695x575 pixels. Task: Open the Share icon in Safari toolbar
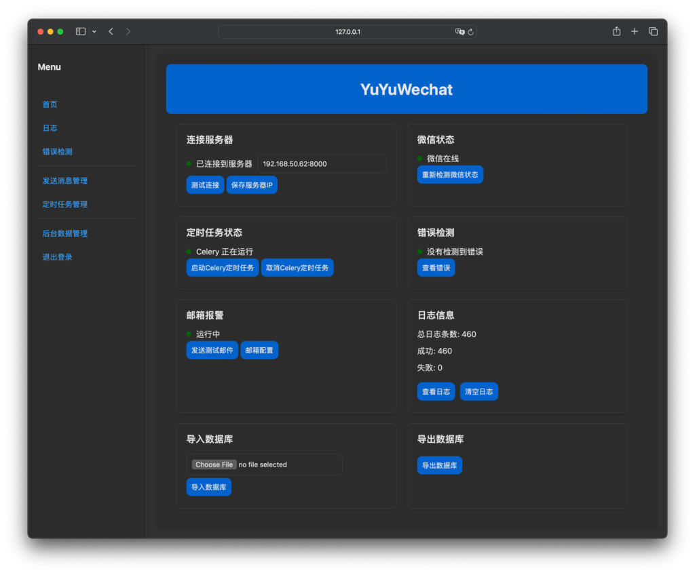pos(616,31)
